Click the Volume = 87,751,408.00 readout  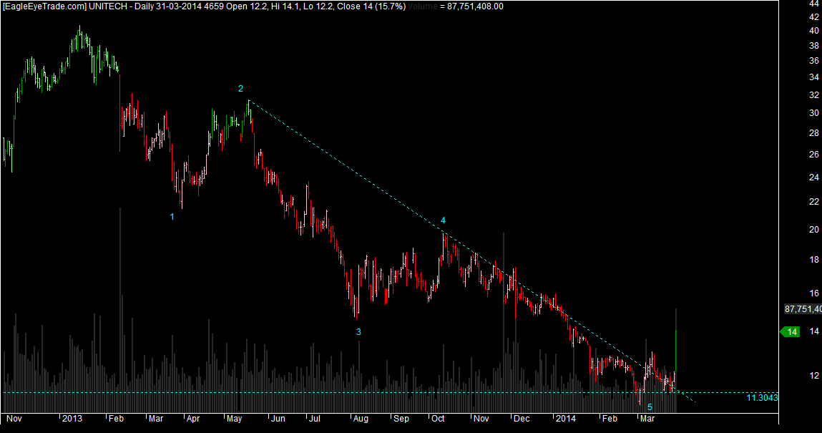[455, 6]
